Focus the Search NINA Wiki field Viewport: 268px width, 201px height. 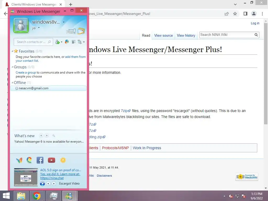click(227, 35)
